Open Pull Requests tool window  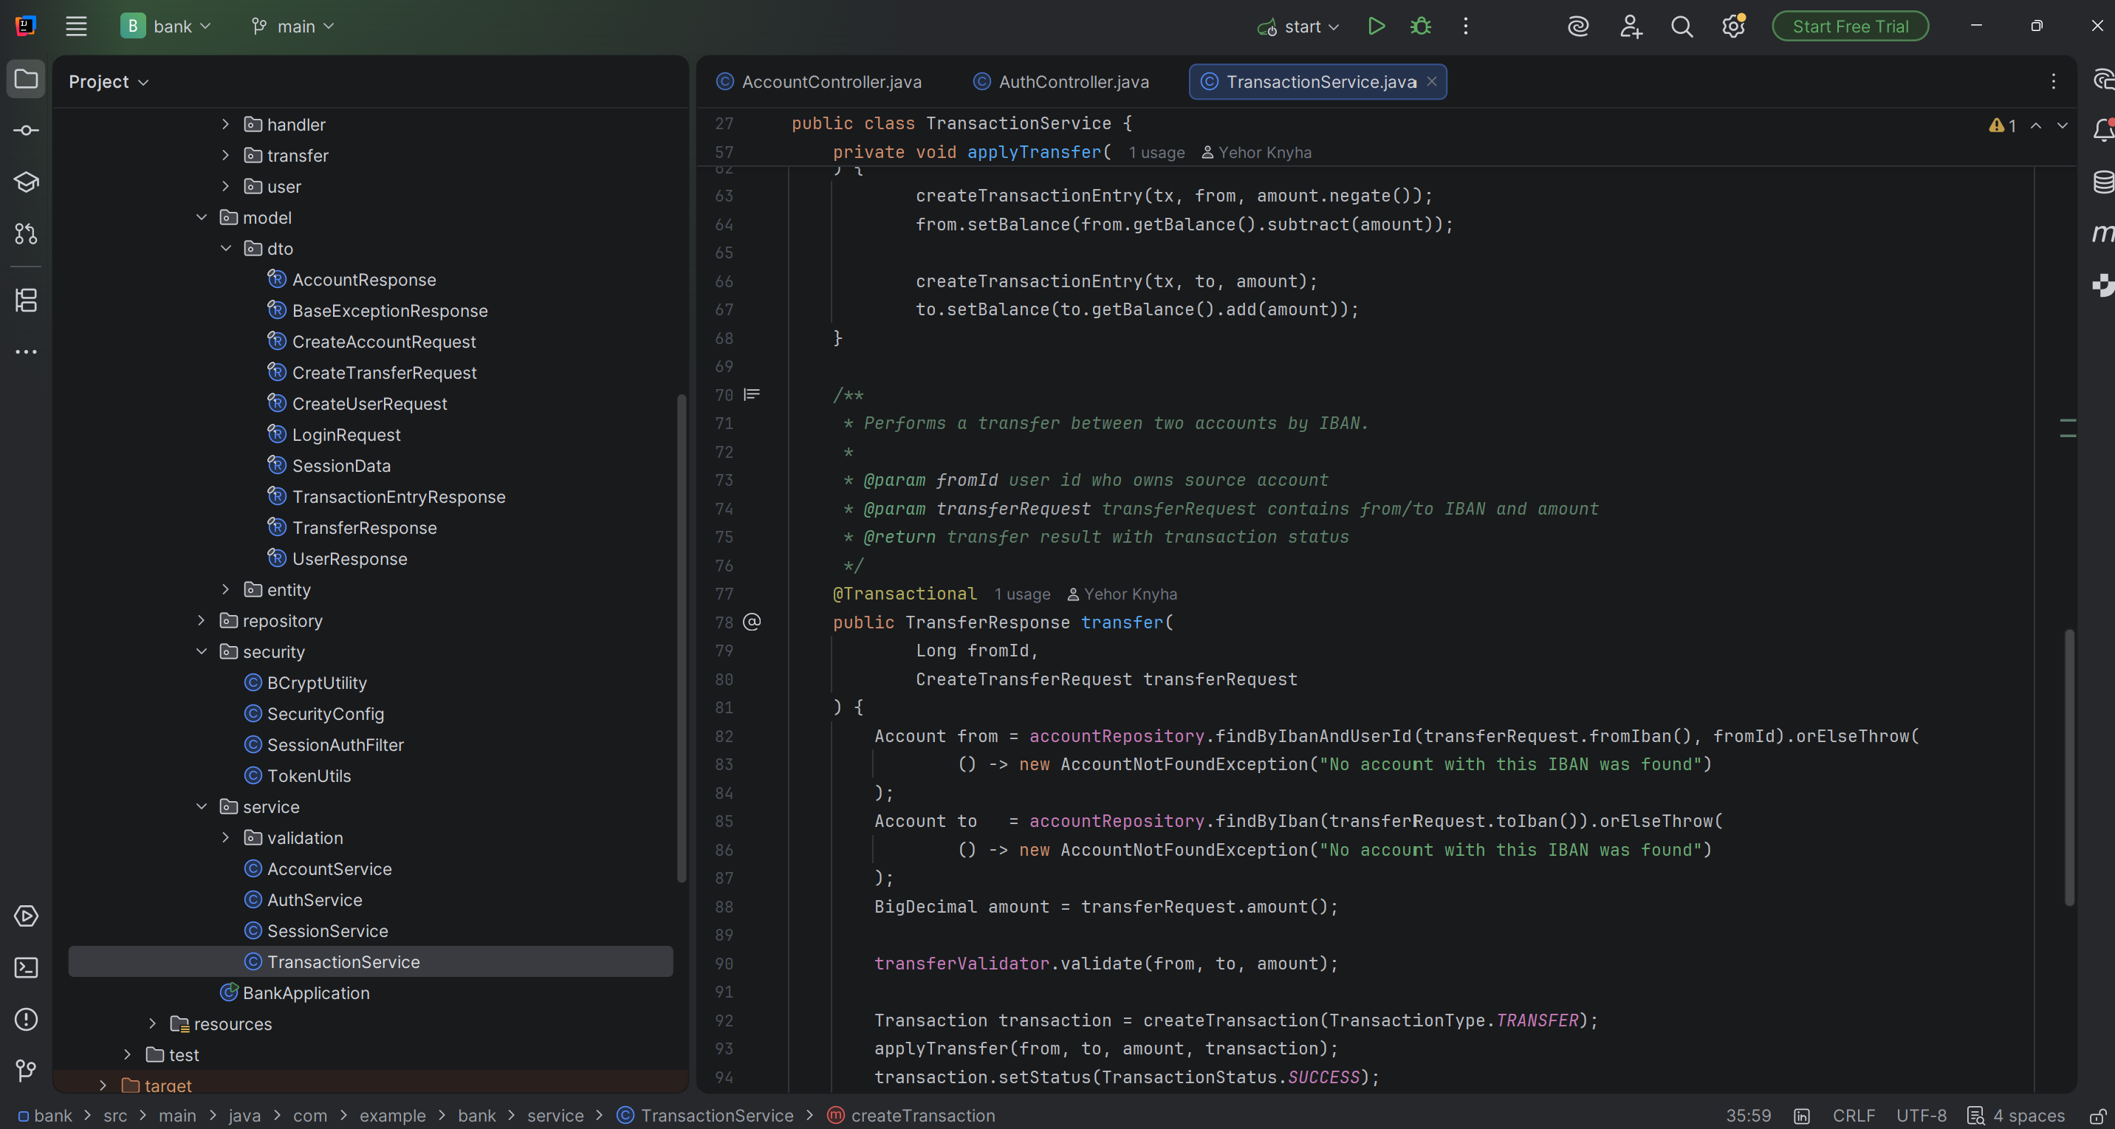coord(27,234)
